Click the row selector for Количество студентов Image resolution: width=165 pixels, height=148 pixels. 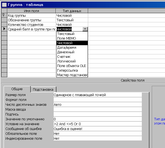(x=4, y=24)
